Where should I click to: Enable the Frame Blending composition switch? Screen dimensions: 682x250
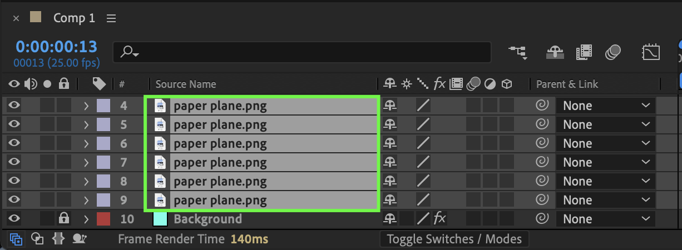(584, 52)
